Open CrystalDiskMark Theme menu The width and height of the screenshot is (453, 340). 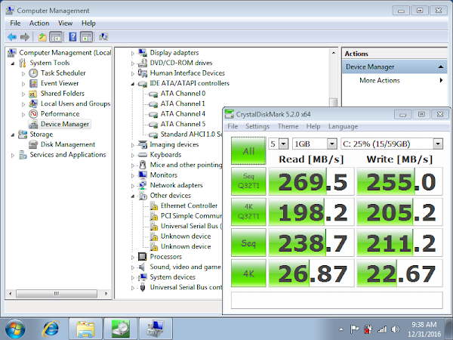288,126
